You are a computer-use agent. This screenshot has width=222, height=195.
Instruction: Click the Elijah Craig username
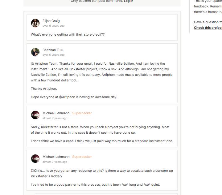pyautogui.click(x=51, y=21)
